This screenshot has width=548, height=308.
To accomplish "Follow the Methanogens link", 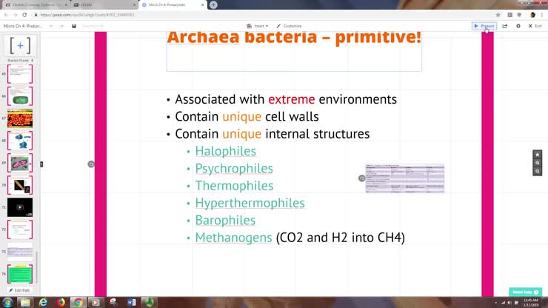I will (x=233, y=238).
